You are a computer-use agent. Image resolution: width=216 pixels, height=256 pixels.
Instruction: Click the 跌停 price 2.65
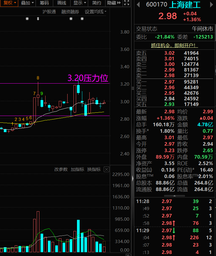click(x=208, y=150)
